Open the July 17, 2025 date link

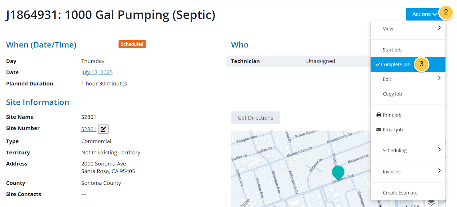coord(97,73)
